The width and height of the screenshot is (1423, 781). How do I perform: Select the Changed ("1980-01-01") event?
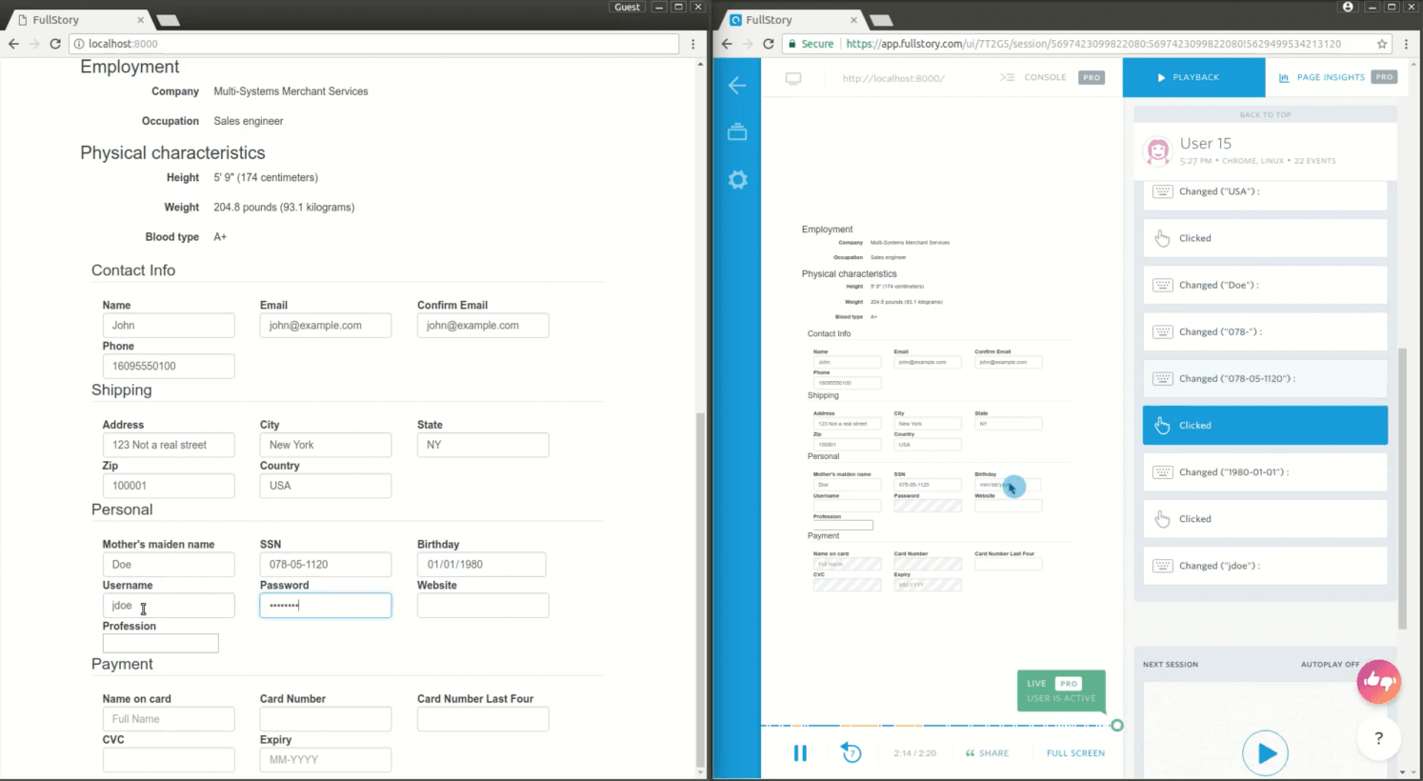click(1265, 472)
